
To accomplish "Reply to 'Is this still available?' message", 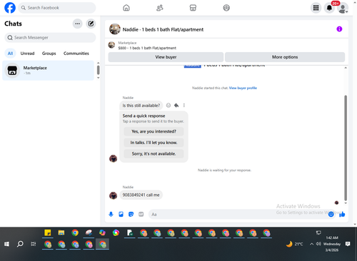I will 176,106.
